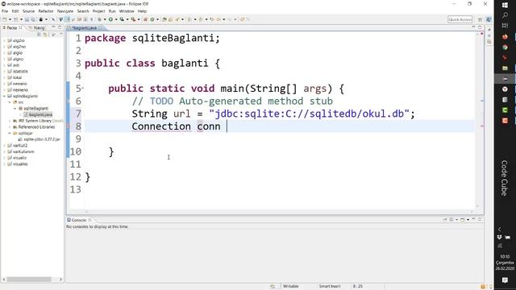Open the File menu
This screenshot has height=290, width=516.
click(x=5, y=11)
